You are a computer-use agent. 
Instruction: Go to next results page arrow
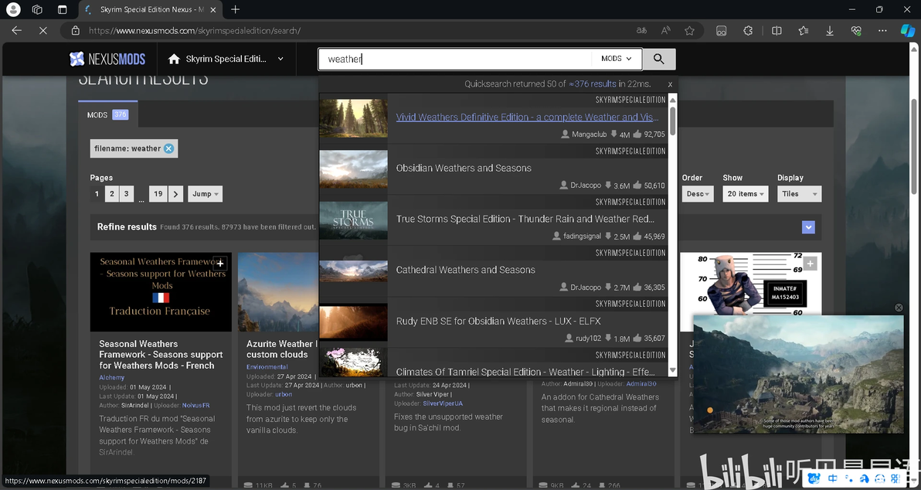coord(175,194)
